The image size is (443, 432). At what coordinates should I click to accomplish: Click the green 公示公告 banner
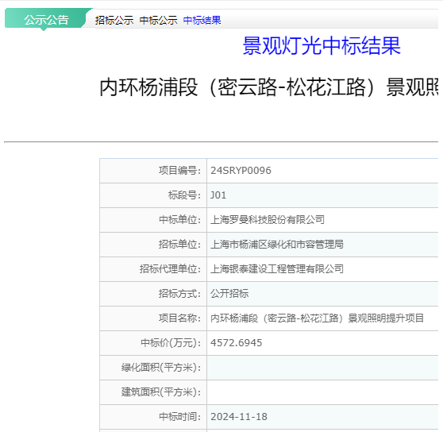click(46, 19)
